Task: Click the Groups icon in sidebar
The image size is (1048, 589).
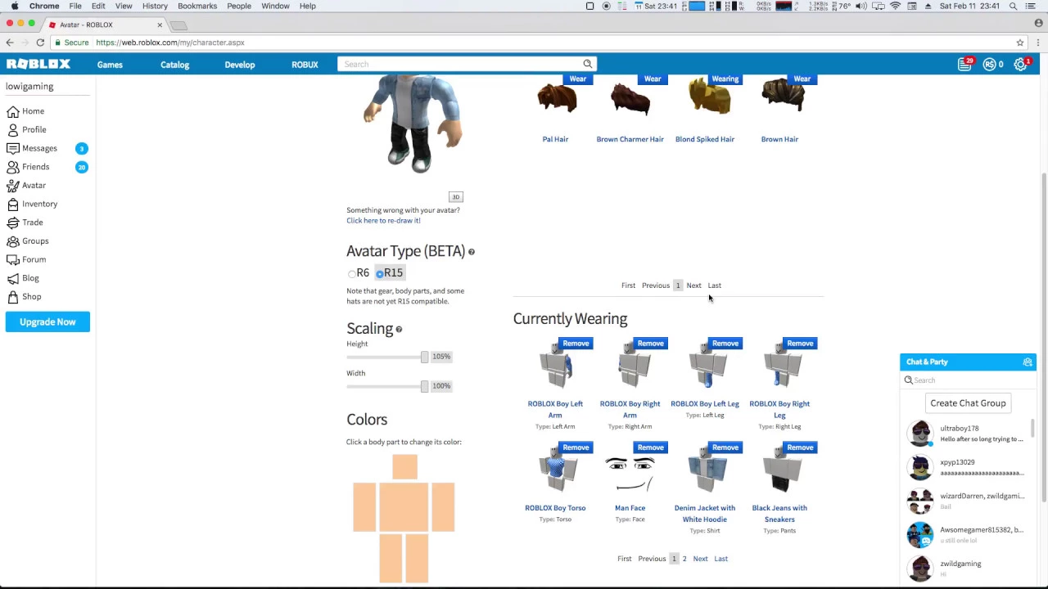Action: 12,241
